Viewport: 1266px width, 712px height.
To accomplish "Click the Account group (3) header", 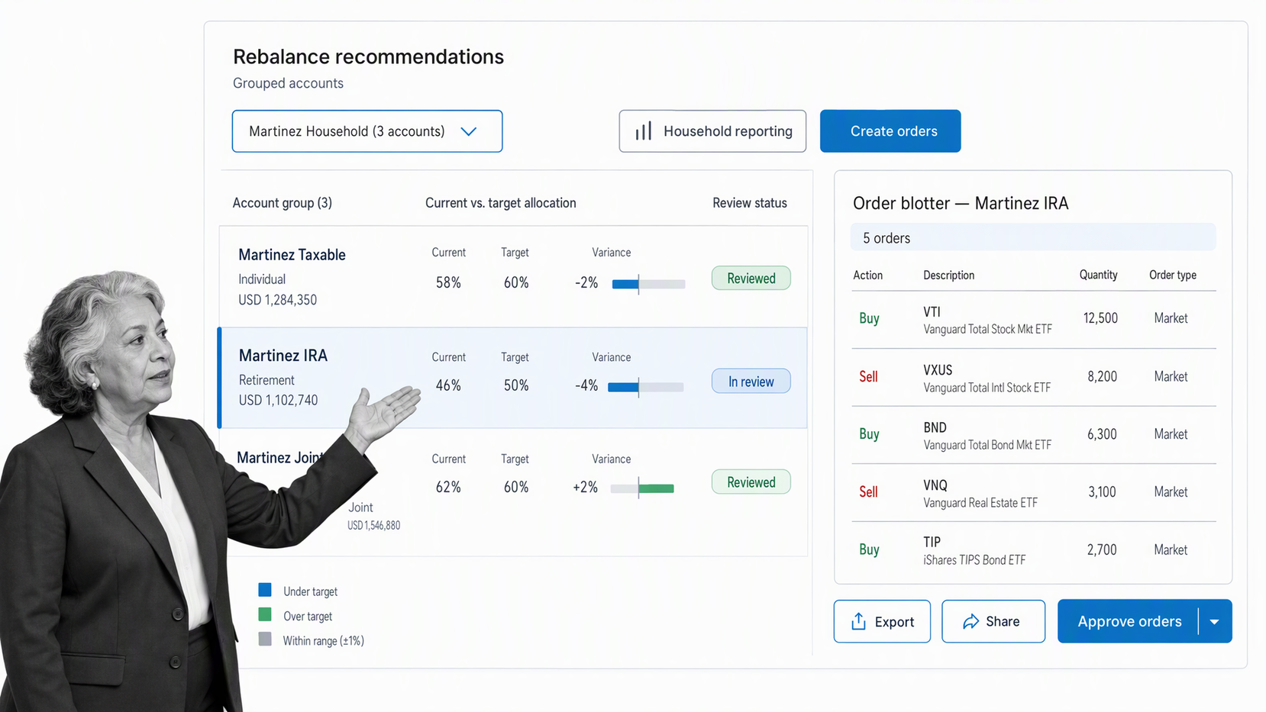I will coord(282,203).
